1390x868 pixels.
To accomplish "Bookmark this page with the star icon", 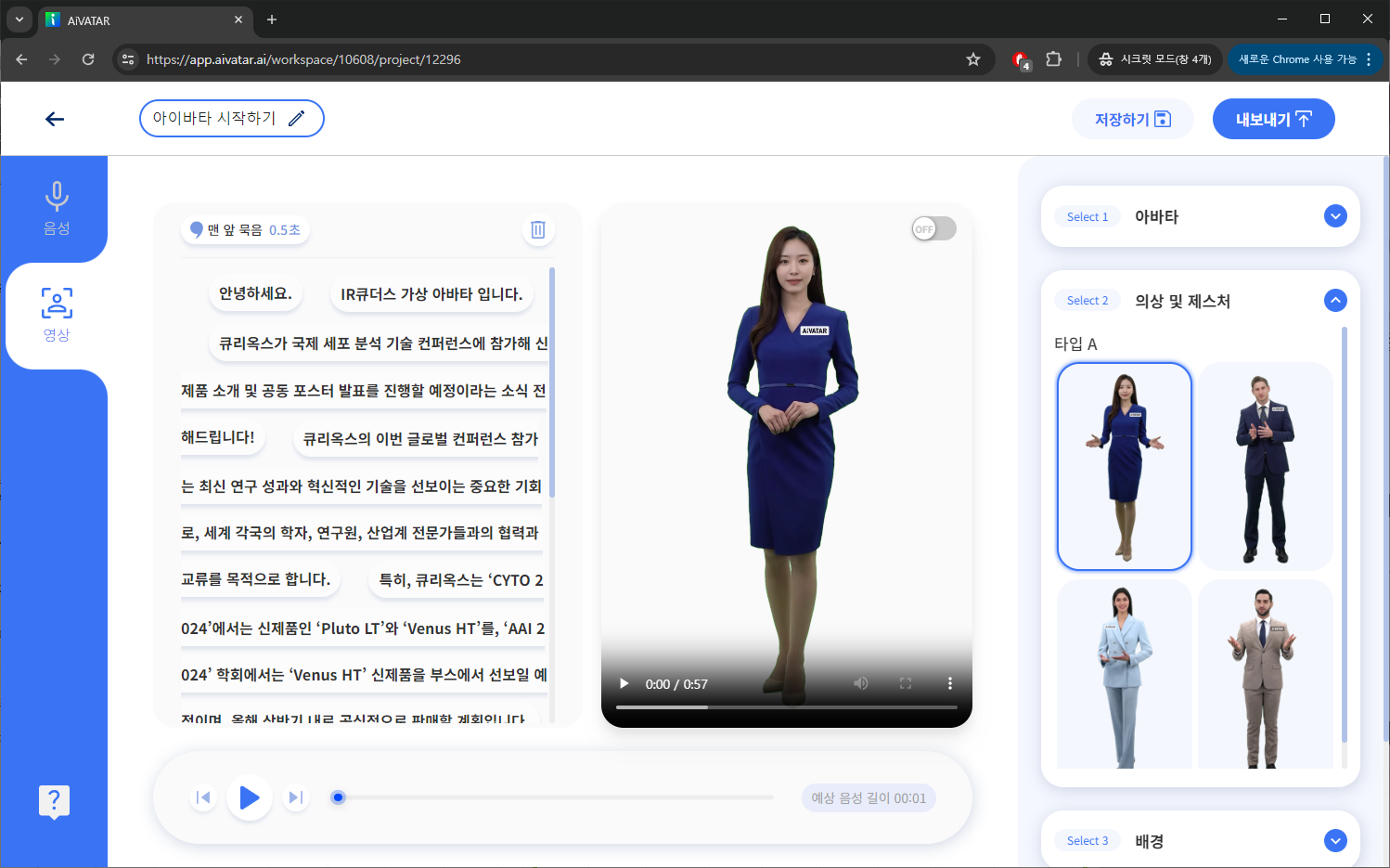I will click(x=973, y=59).
